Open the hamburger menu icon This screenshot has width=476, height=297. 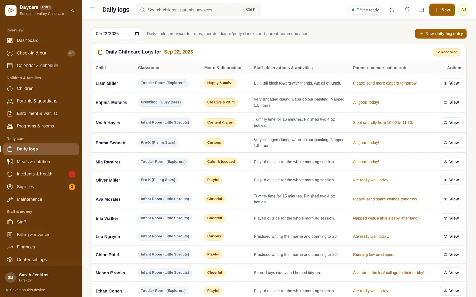[x=92, y=10]
